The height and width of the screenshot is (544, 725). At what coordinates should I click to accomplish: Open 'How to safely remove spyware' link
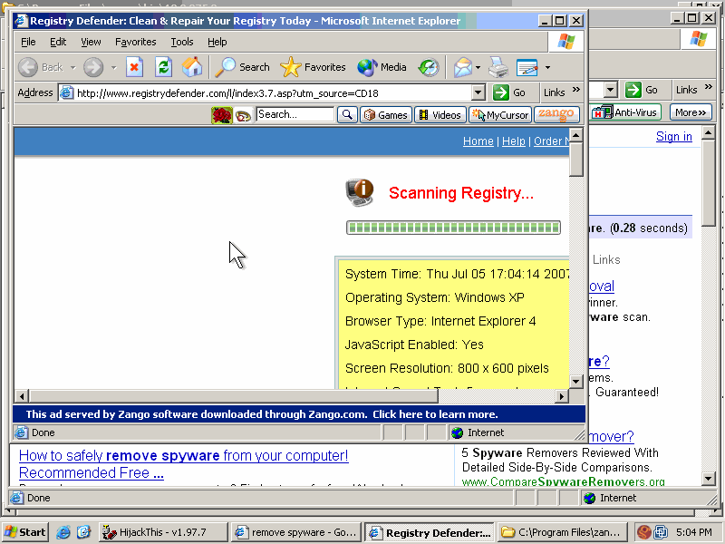(184, 464)
